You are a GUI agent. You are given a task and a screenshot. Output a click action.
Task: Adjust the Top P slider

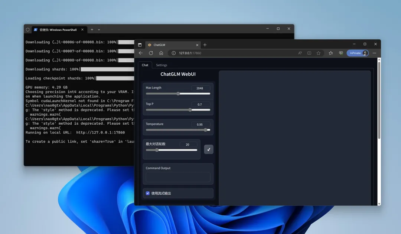(178, 110)
